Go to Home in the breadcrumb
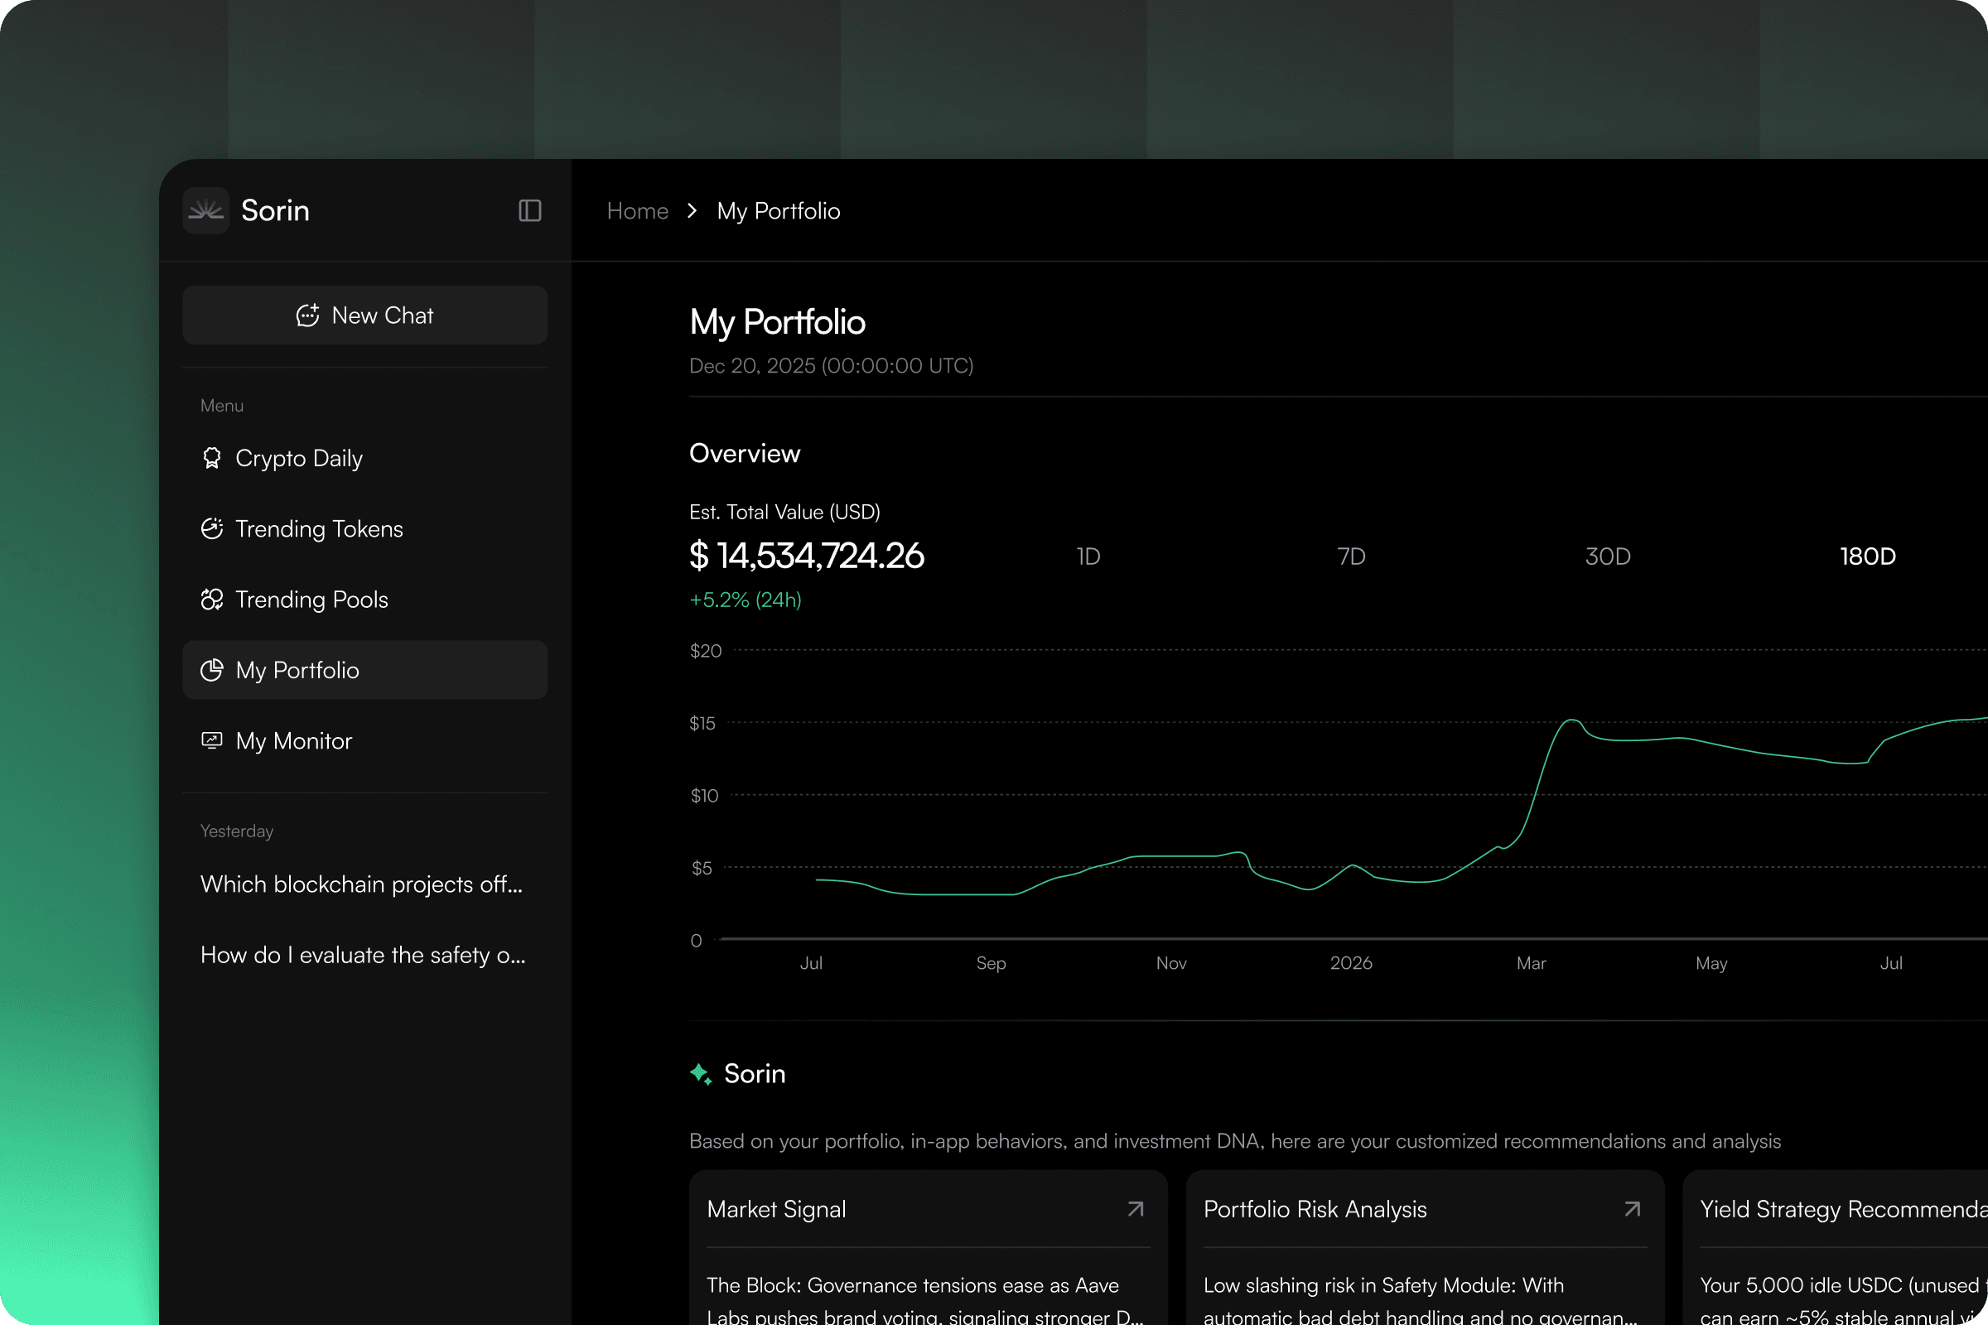 click(x=637, y=211)
